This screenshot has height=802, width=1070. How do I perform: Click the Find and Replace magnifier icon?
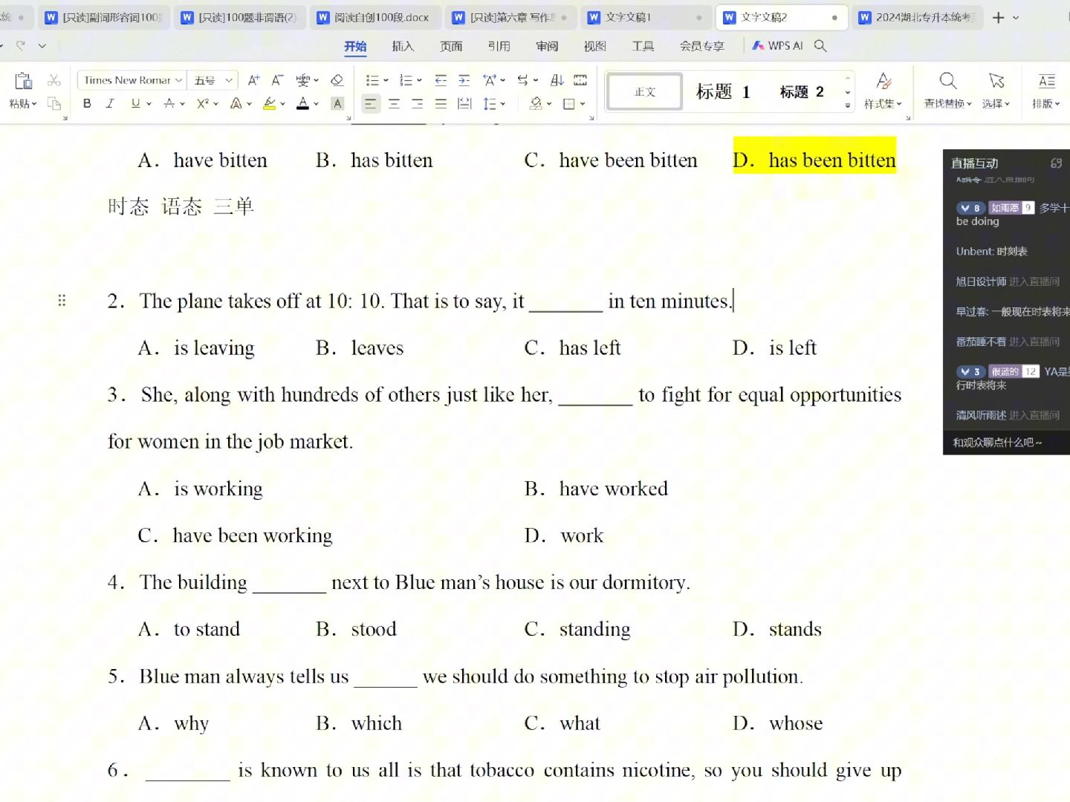948,80
